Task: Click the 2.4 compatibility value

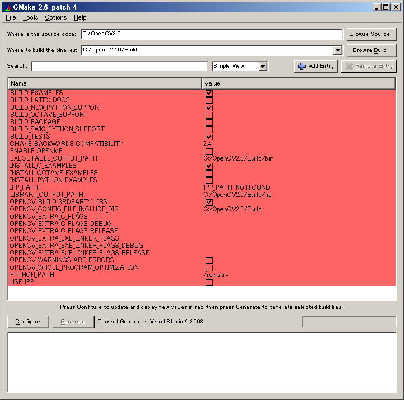Action: tap(207, 144)
